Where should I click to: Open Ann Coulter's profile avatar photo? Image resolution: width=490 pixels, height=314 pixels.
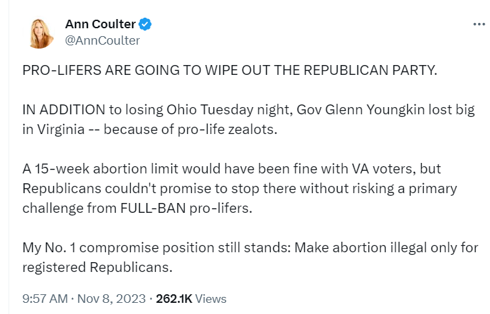pos(40,34)
